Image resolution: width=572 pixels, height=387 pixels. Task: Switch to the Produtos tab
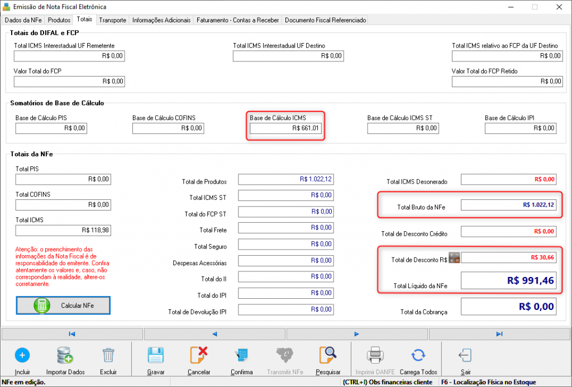point(59,20)
